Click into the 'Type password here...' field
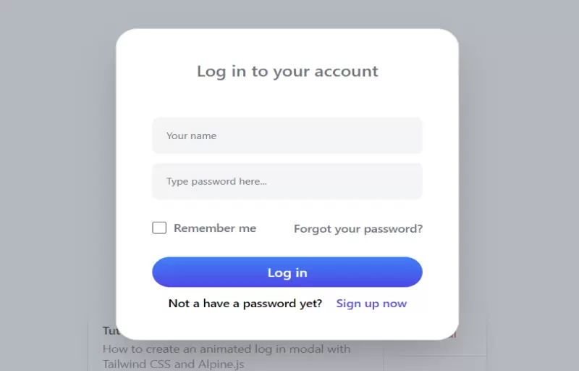 coord(287,181)
